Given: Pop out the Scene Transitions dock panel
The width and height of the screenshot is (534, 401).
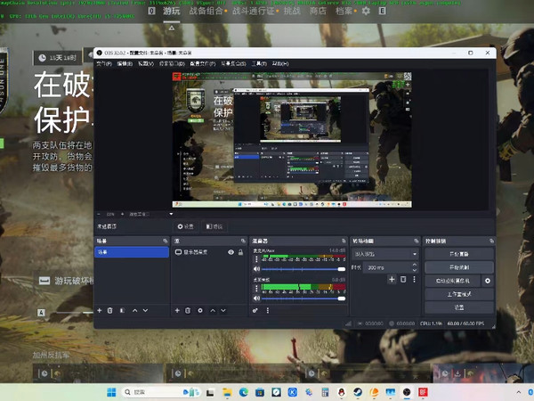Looking at the screenshot, I should point(417,241).
